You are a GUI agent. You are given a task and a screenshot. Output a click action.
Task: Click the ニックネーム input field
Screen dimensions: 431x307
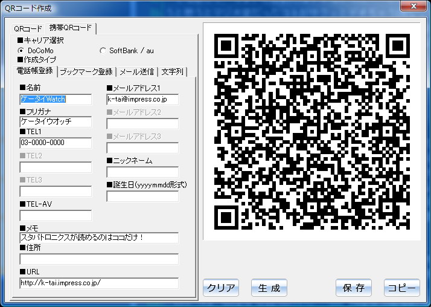click(x=142, y=172)
